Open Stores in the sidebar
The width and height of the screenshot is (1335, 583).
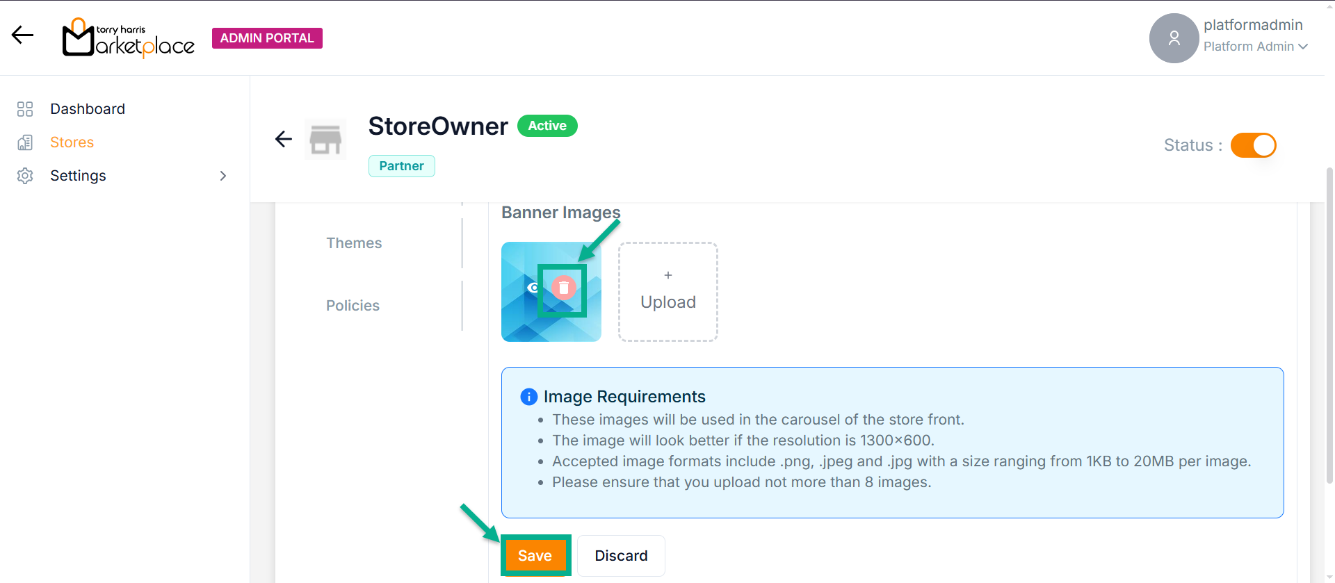point(72,142)
